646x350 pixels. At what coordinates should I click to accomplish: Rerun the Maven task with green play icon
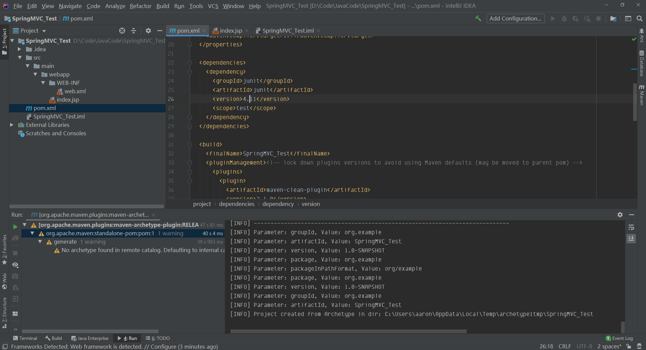[x=15, y=227]
